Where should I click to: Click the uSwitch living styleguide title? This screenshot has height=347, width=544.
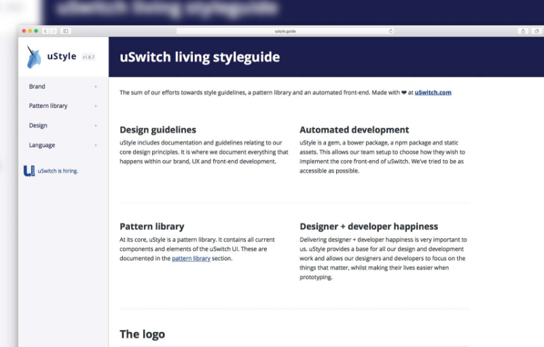tap(200, 57)
